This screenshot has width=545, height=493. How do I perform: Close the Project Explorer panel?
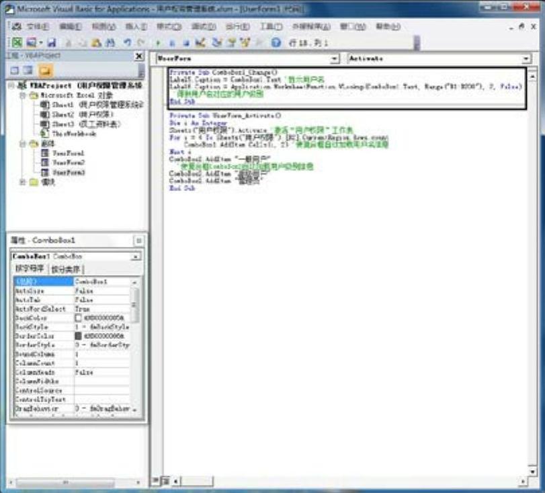click(x=138, y=56)
